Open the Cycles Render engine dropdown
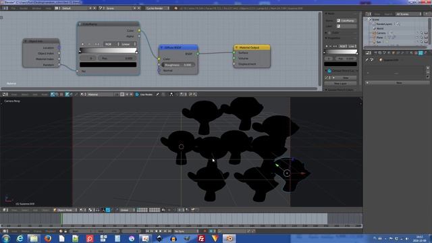This screenshot has height=243, width=432. (157, 8)
